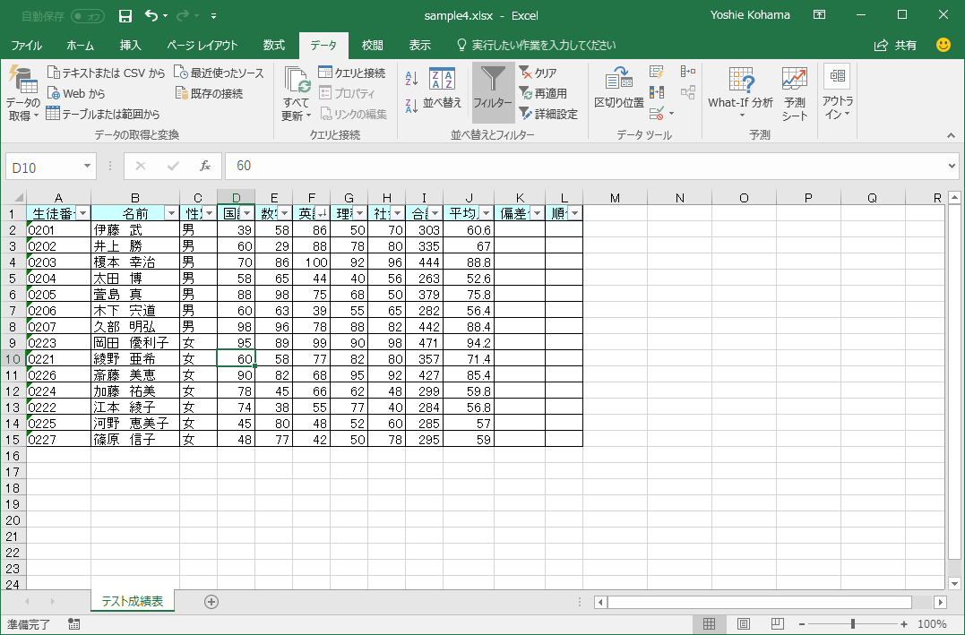Click the Save icon in title bar
965x635 pixels.
pyautogui.click(x=125, y=16)
